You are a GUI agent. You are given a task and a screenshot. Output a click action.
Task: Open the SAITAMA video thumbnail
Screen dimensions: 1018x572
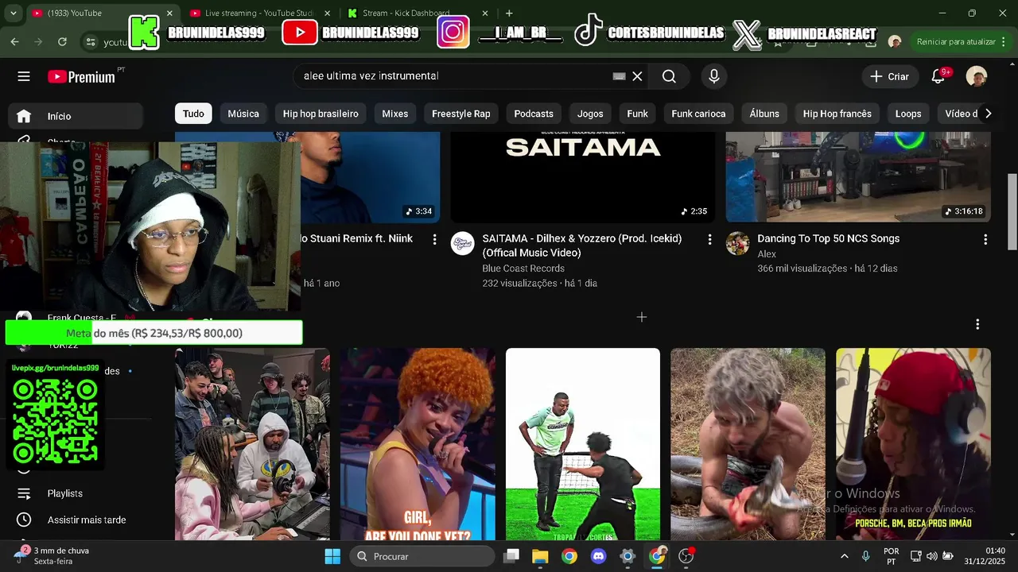click(583, 176)
